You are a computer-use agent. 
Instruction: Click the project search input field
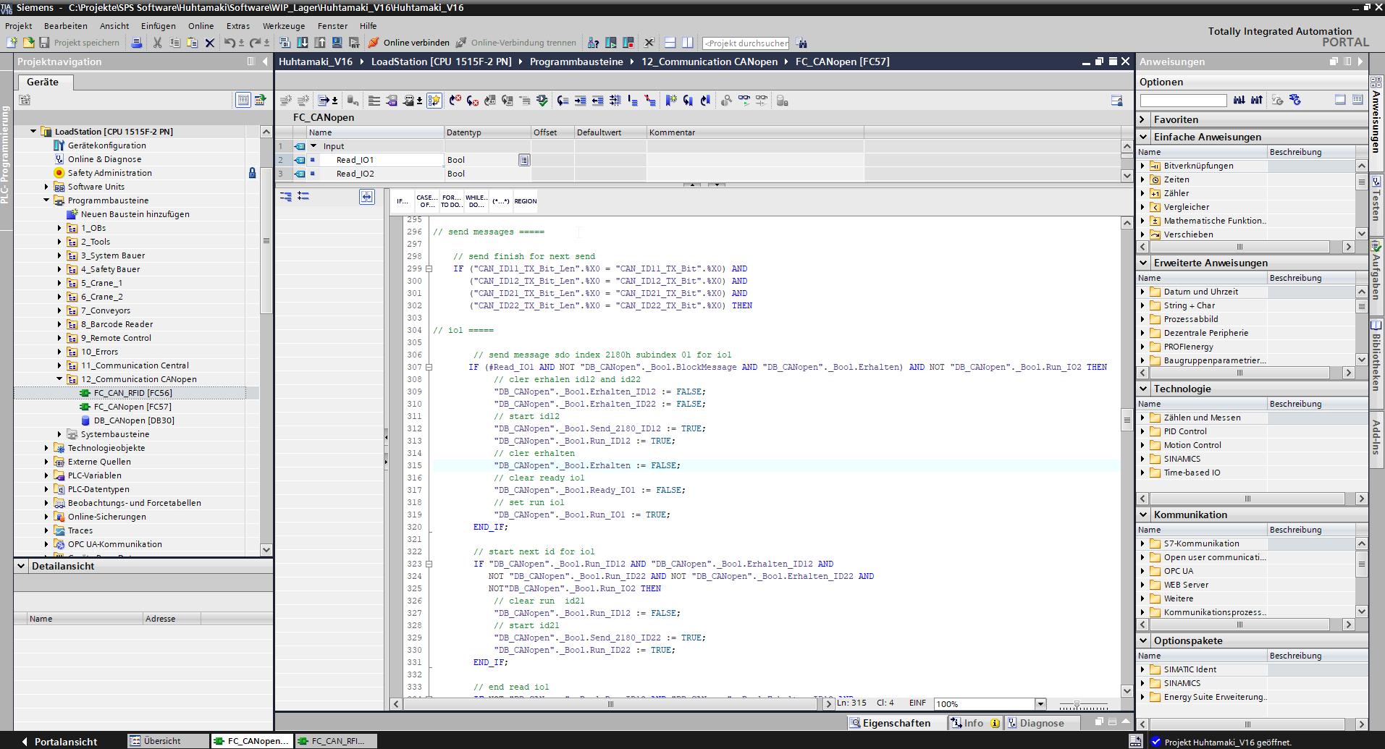[746, 43]
